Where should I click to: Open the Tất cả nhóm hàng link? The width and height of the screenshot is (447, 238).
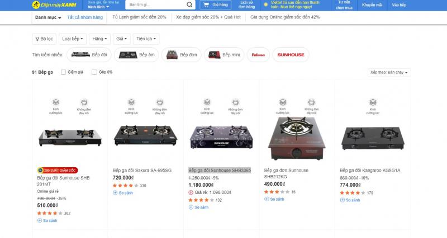pos(85,17)
